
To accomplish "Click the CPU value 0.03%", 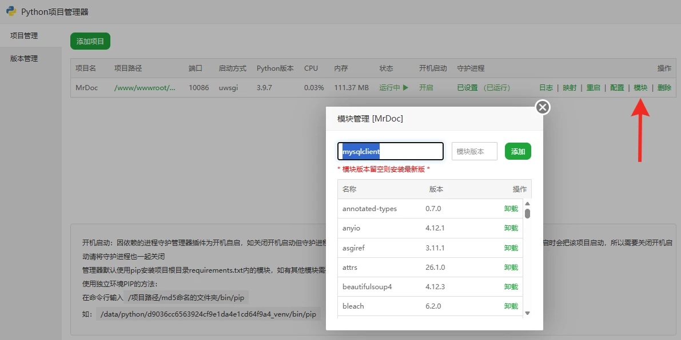I will (313, 87).
